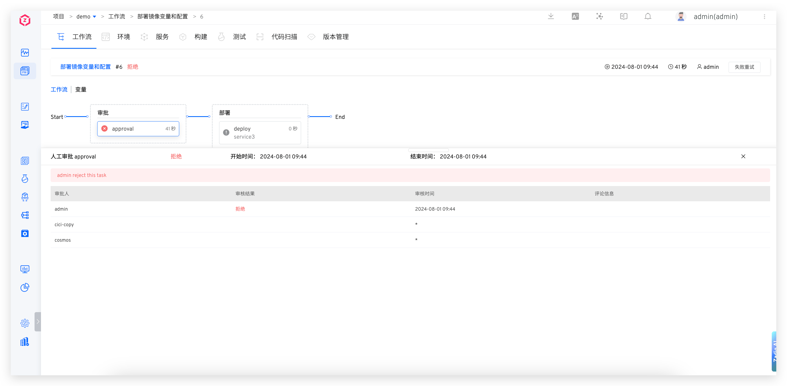Open the pie chart statistics icon

tap(25, 287)
